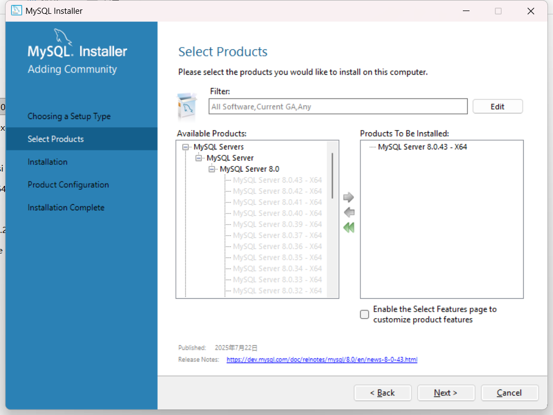Proceed with the Next button

[x=446, y=393]
